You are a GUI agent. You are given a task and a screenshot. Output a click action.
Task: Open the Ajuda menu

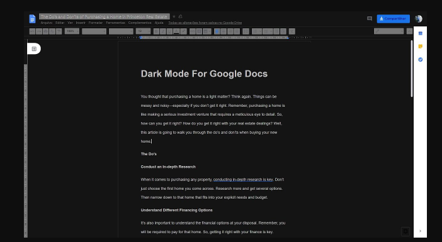pyautogui.click(x=159, y=23)
